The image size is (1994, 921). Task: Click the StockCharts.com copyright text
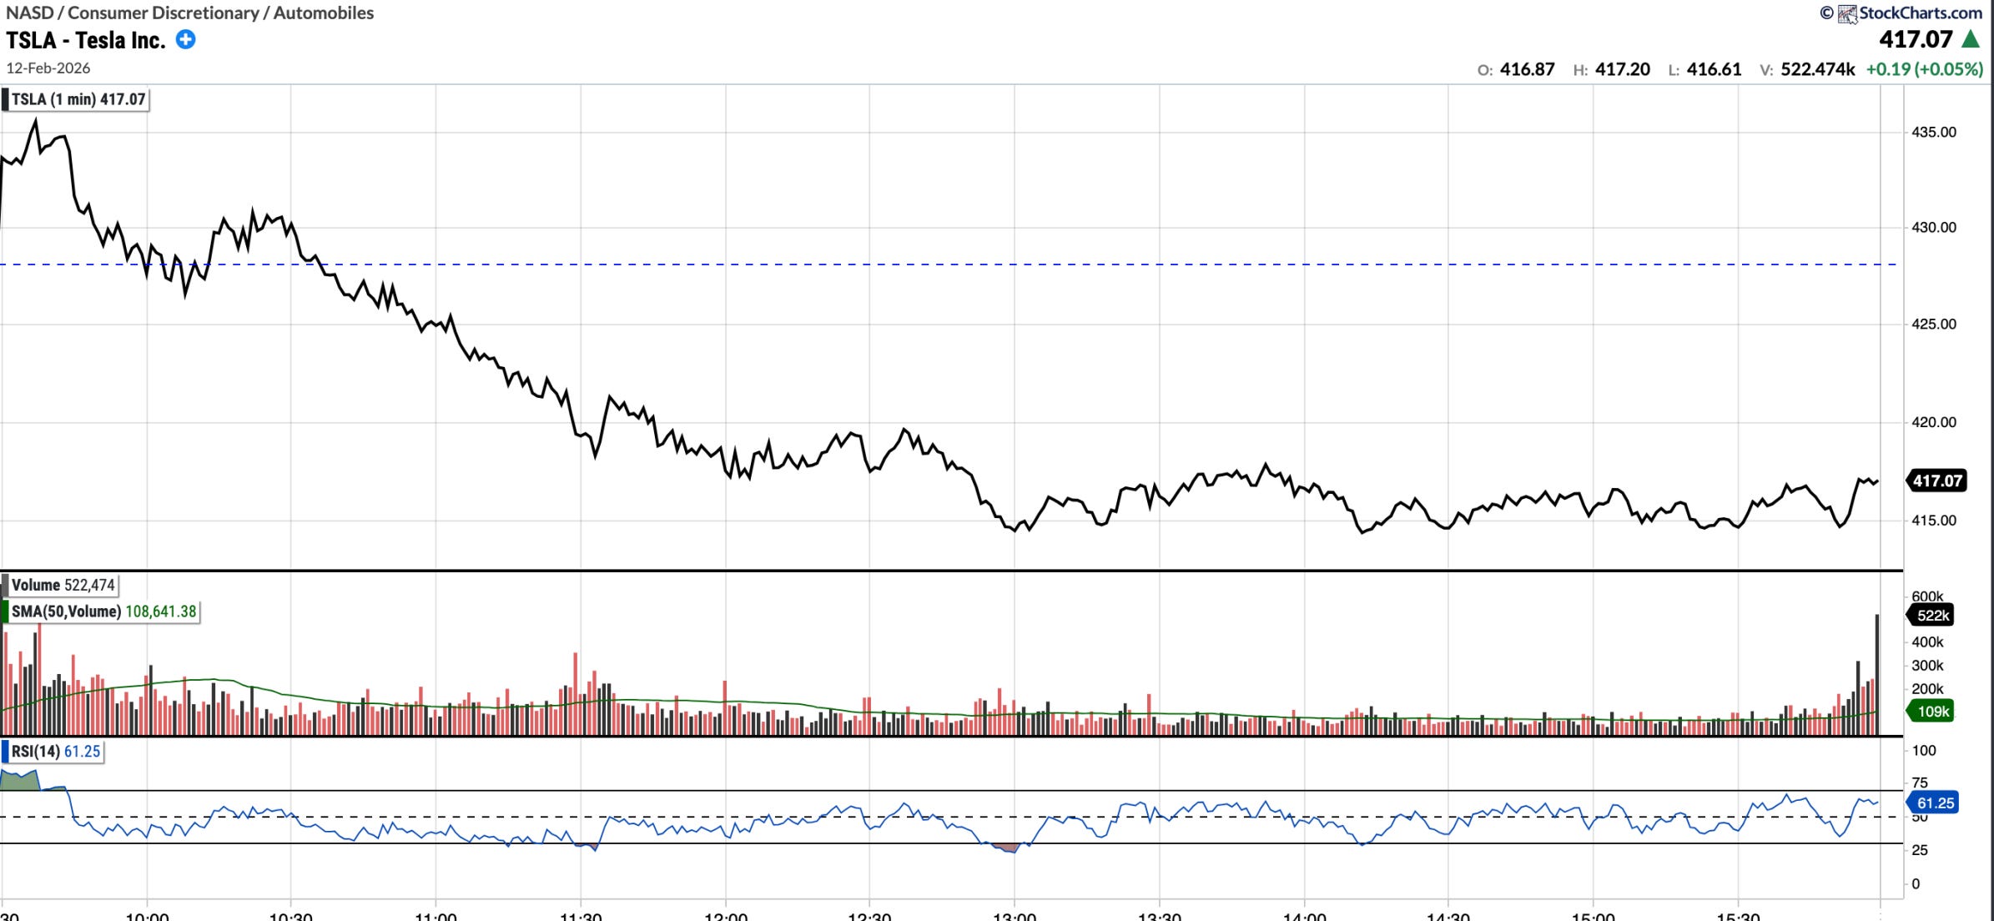point(1920,13)
